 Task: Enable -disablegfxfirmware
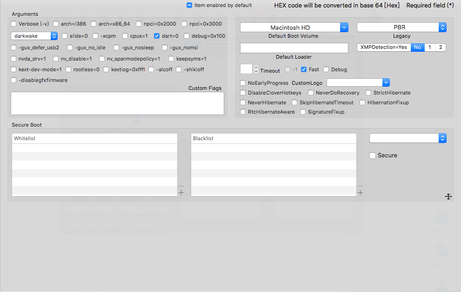click(13, 80)
